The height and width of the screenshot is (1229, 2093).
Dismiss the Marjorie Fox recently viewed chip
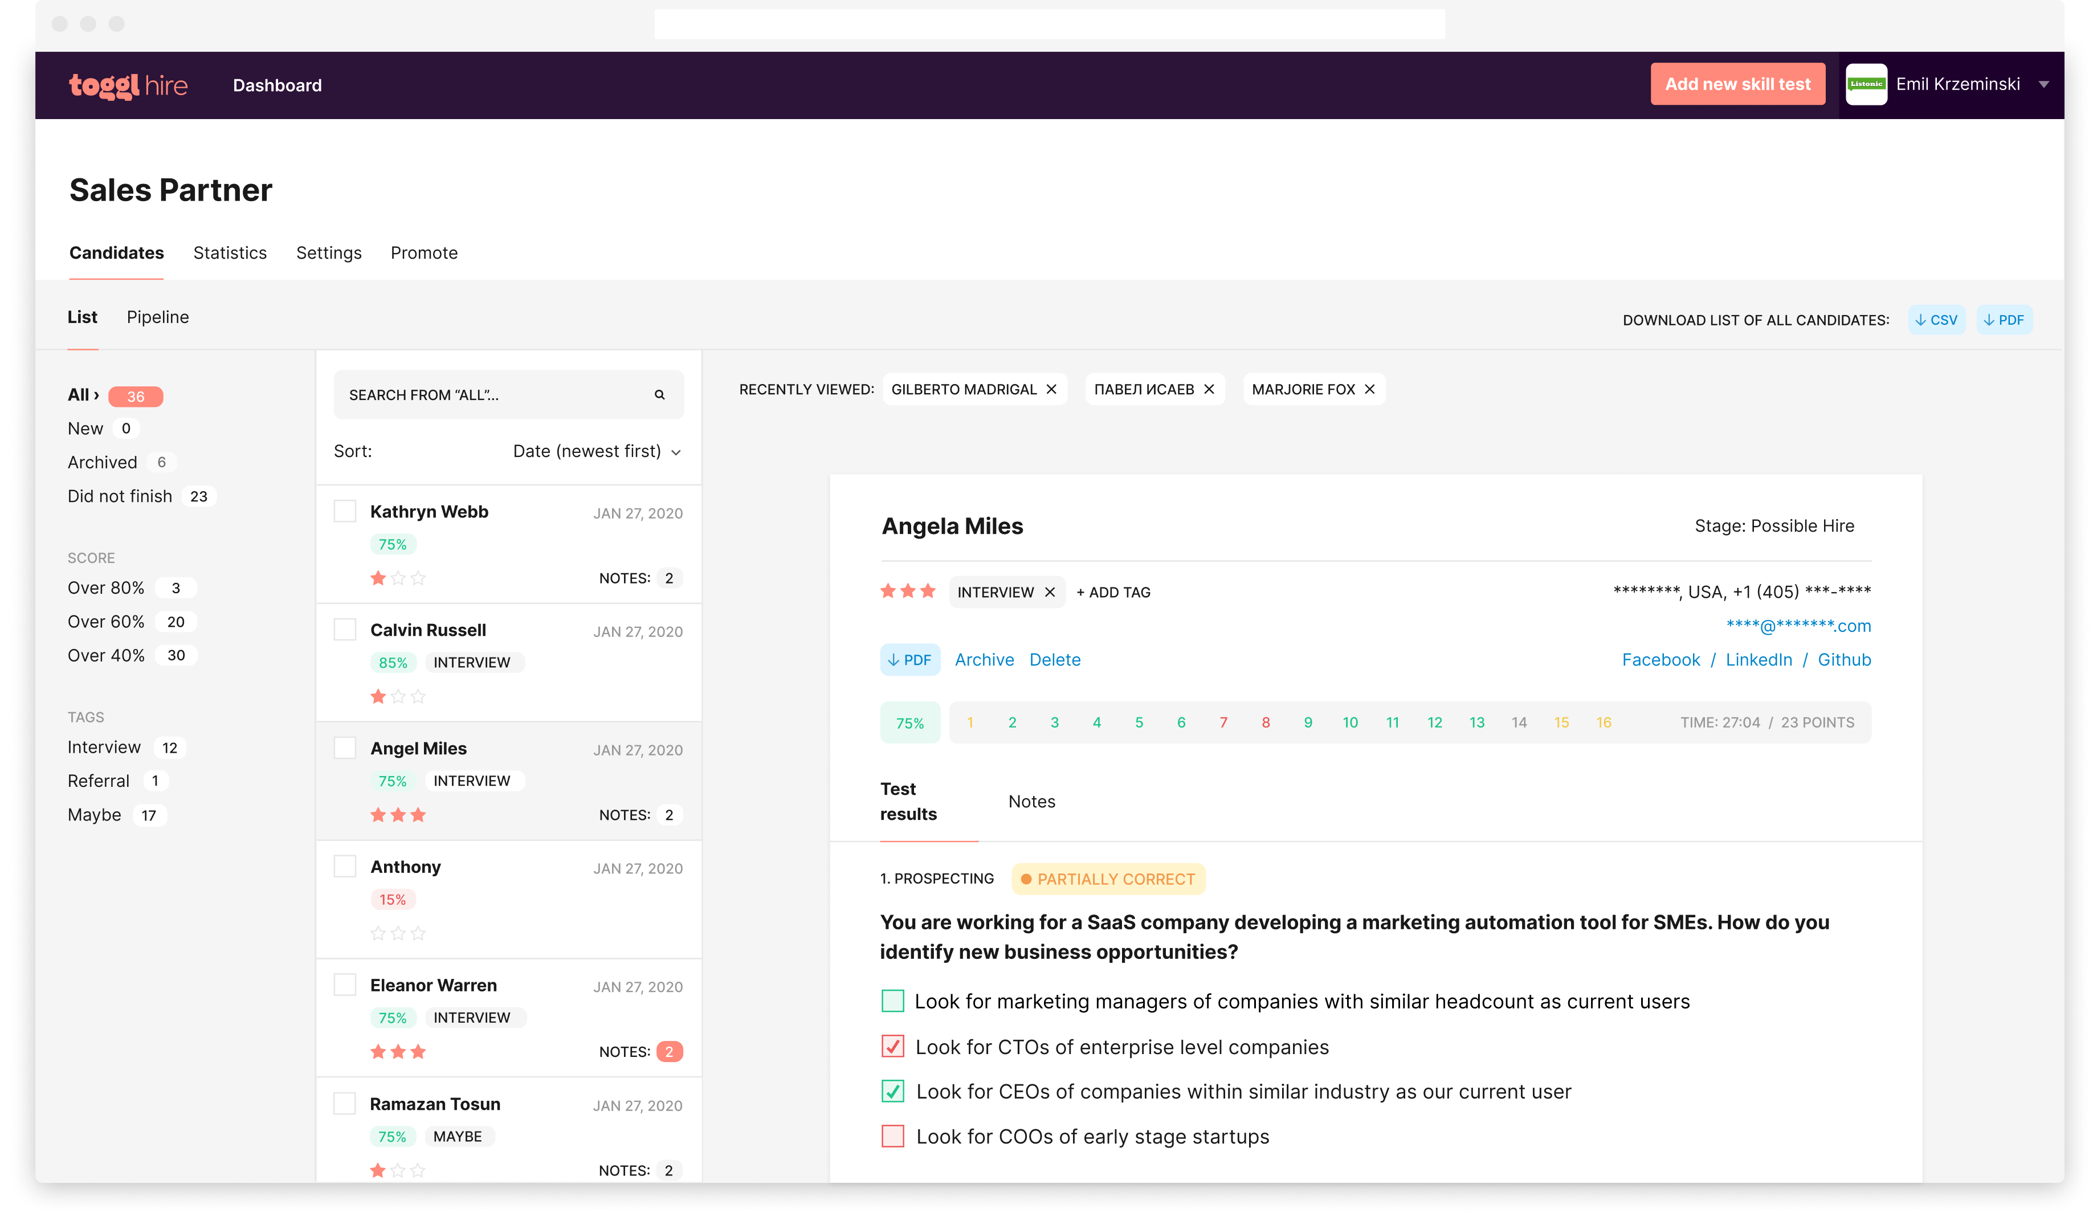pos(1369,389)
